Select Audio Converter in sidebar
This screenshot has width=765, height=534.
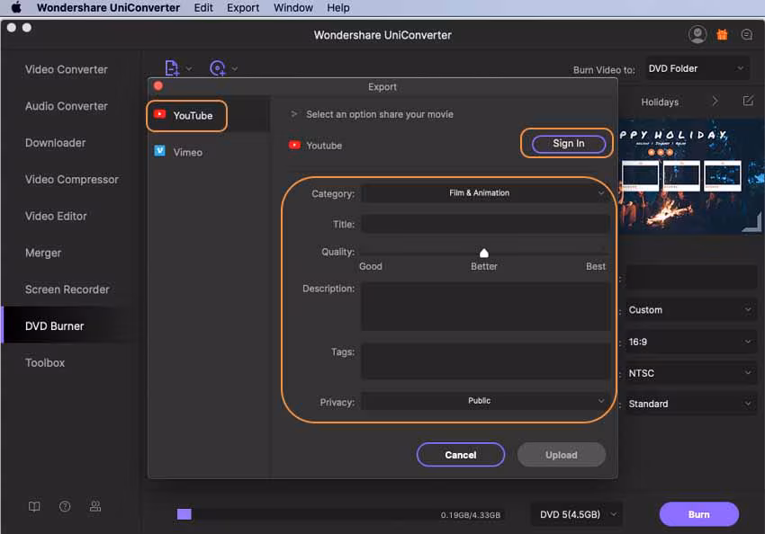click(67, 106)
